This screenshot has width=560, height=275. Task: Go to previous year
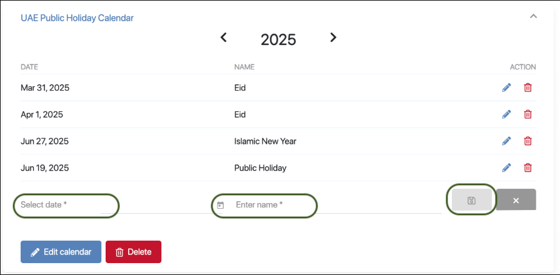click(x=224, y=37)
